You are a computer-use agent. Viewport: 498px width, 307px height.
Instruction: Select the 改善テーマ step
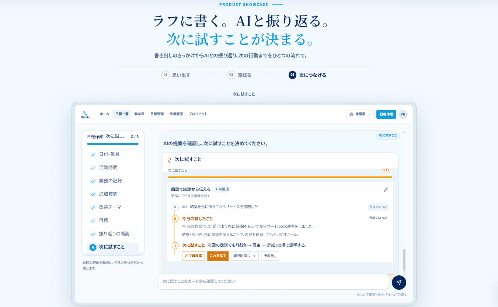point(113,207)
